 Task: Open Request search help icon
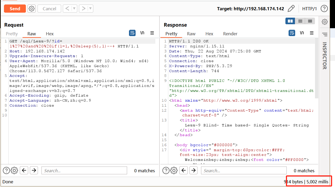pyautogui.click(x=6, y=170)
